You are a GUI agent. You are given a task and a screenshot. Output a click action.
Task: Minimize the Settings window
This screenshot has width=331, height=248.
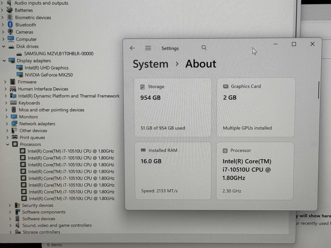point(275,44)
